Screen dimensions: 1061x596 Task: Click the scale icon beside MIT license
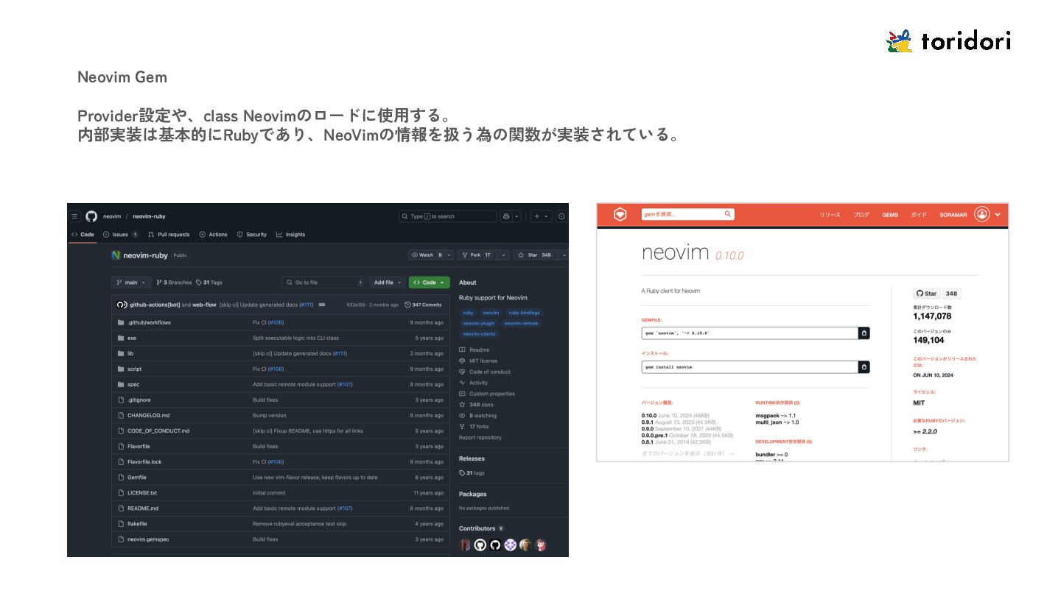pos(462,361)
